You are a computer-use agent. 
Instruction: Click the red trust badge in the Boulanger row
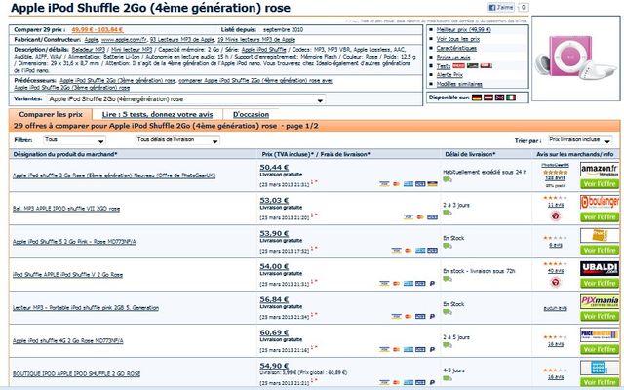(556, 216)
